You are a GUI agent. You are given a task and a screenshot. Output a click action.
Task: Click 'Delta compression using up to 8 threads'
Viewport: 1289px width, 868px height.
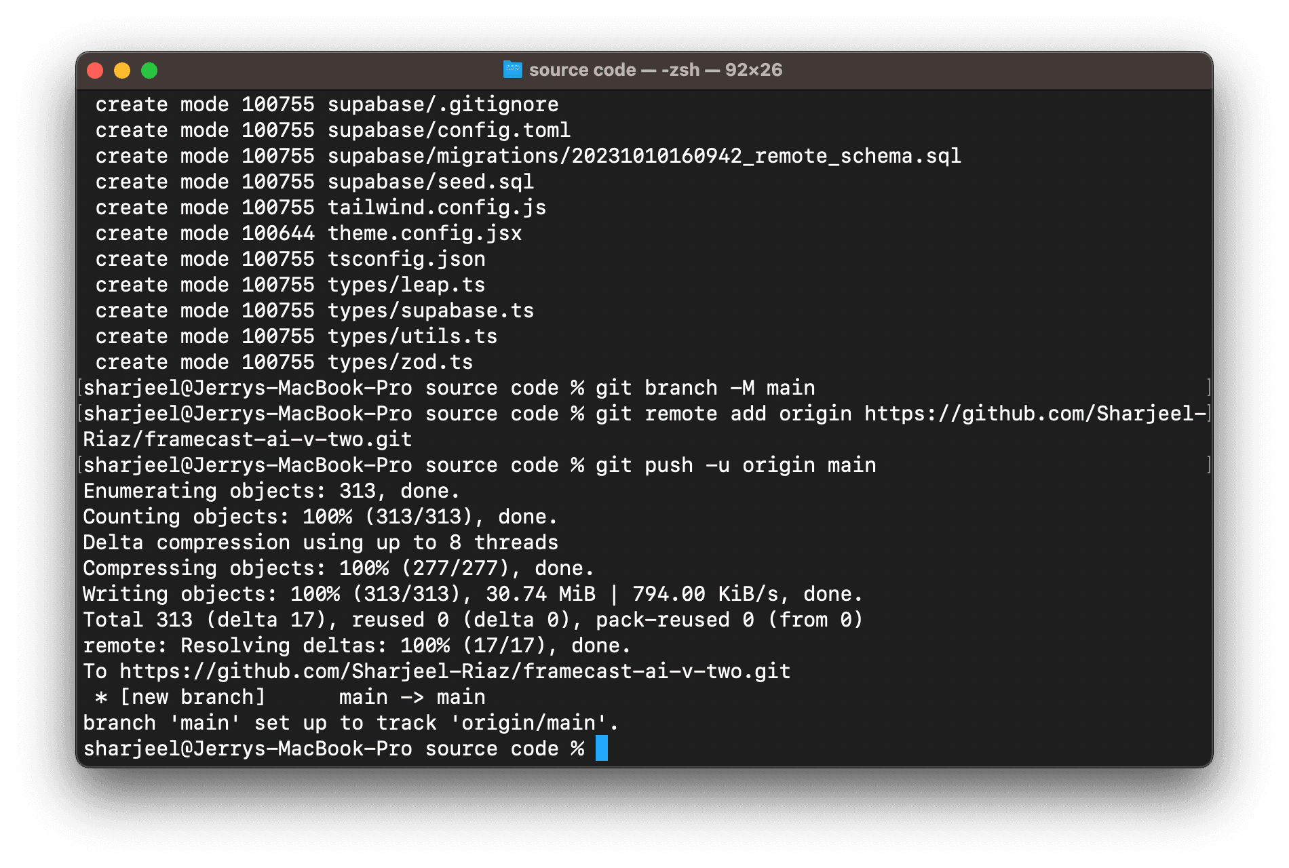[320, 542]
